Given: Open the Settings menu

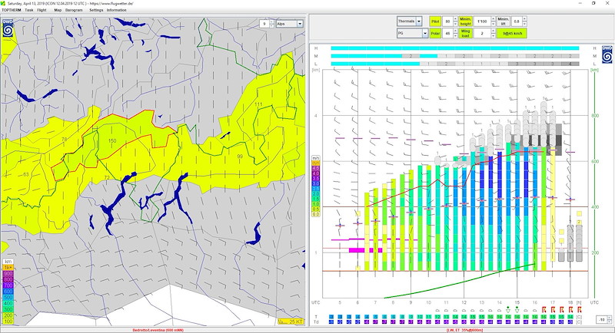Looking at the screenshot, I should (x=95, y=10).
